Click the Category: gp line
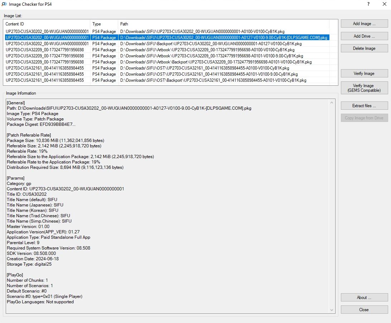This screenshot has width=391, height=323. point(19,184)
